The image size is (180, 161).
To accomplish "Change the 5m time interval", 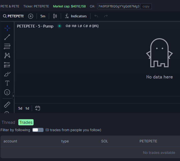I will point(43,16).
